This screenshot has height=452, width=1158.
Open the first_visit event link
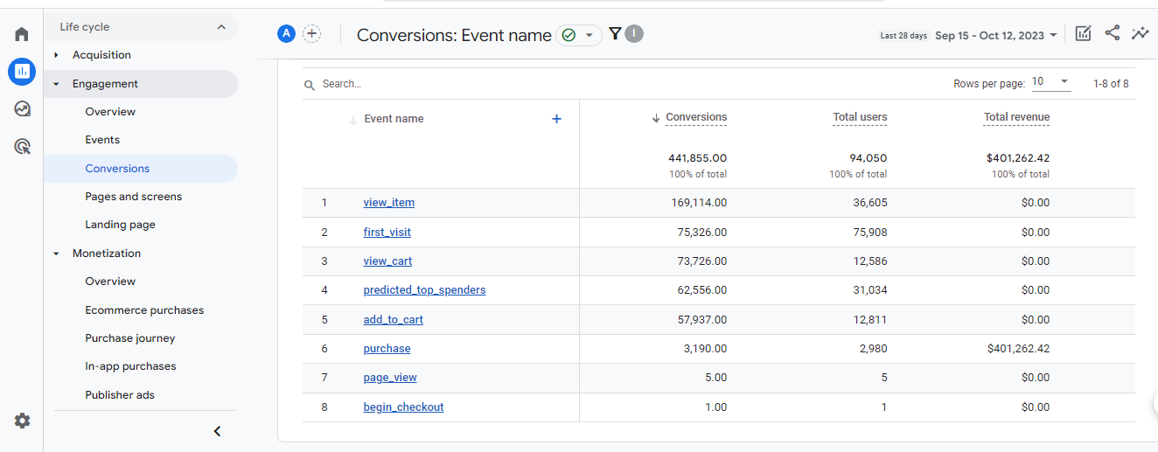click(x=387, y=233)
